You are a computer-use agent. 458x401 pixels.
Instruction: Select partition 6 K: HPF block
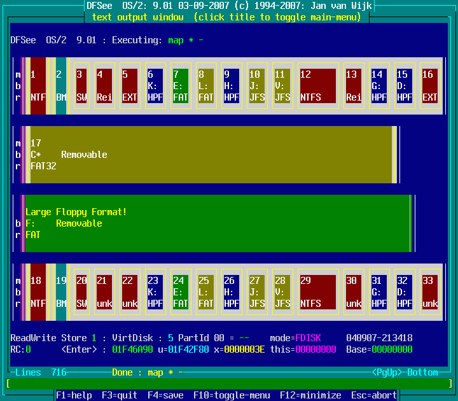tap(155, 86)
